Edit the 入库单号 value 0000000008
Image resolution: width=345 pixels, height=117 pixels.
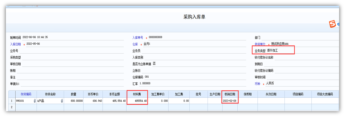click(x=197, y=38)
